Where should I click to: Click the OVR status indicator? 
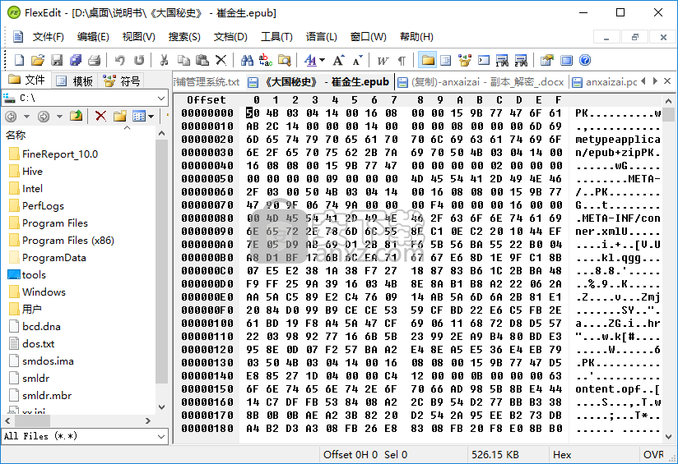click(653, 454)
